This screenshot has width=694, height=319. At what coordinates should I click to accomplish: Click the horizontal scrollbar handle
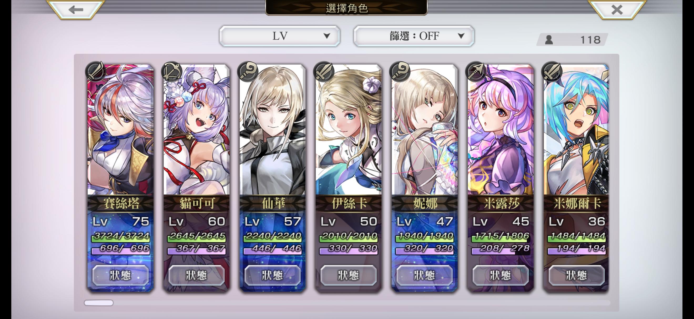pyautogui.click(x=99, y=303)
